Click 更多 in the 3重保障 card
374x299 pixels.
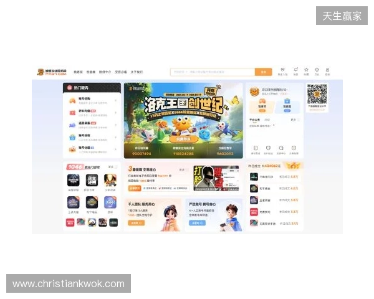tap(183, 170)
